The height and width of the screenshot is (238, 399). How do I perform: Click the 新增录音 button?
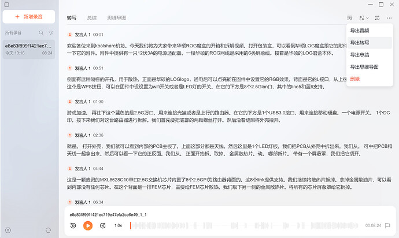[29, 17]
